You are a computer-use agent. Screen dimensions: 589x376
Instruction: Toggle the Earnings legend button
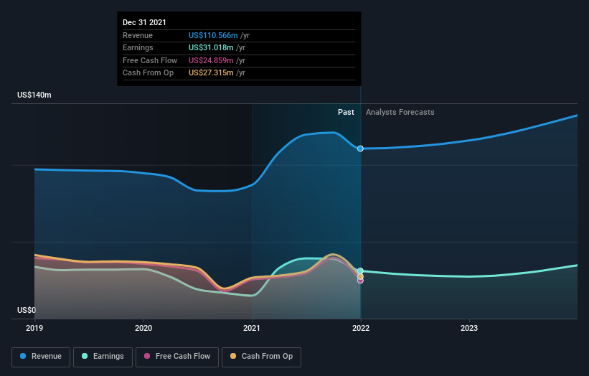pos(103,357)
